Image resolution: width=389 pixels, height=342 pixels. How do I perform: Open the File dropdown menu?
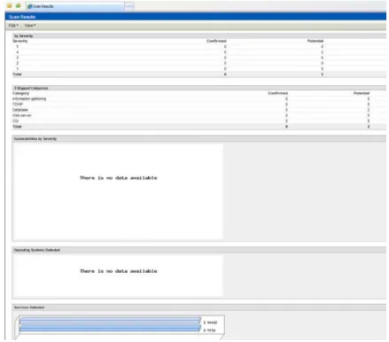(13, 26)
